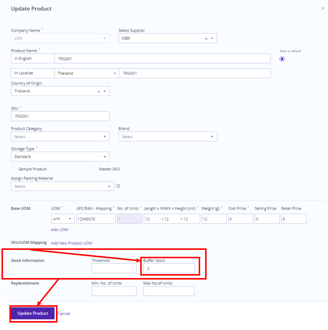Click the Buffer Stock field
Image resolution: width=328 pixels, height=330 pixels.
pos(169,269)
